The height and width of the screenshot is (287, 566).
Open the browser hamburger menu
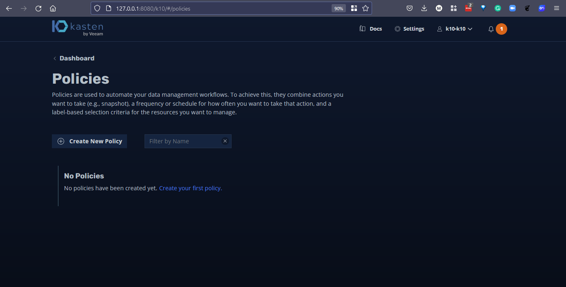pyautogui.click(x=556, y=8)
